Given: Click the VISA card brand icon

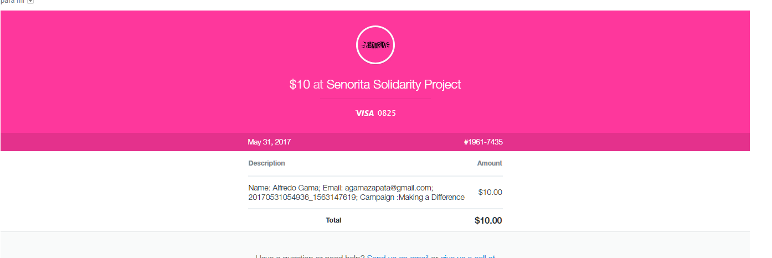Looking at the screenshot, I should (x=365, y=113).
